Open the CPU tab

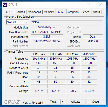pyautogui.click(x=9, y=12)
